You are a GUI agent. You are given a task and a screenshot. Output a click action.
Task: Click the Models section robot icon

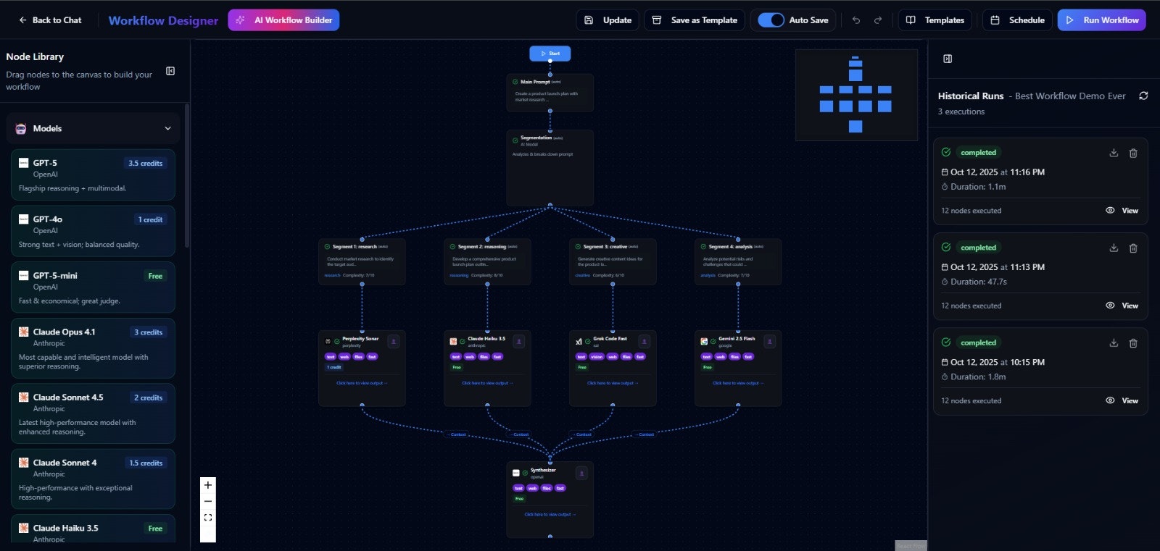pyautogui.click(x=21, y=128)
